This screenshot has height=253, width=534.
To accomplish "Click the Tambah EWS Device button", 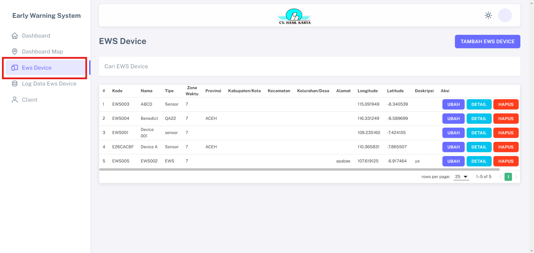I will coord(487,42).
